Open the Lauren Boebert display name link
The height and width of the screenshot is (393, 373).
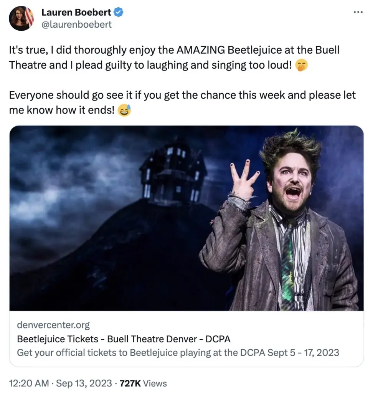click(76, 12)
